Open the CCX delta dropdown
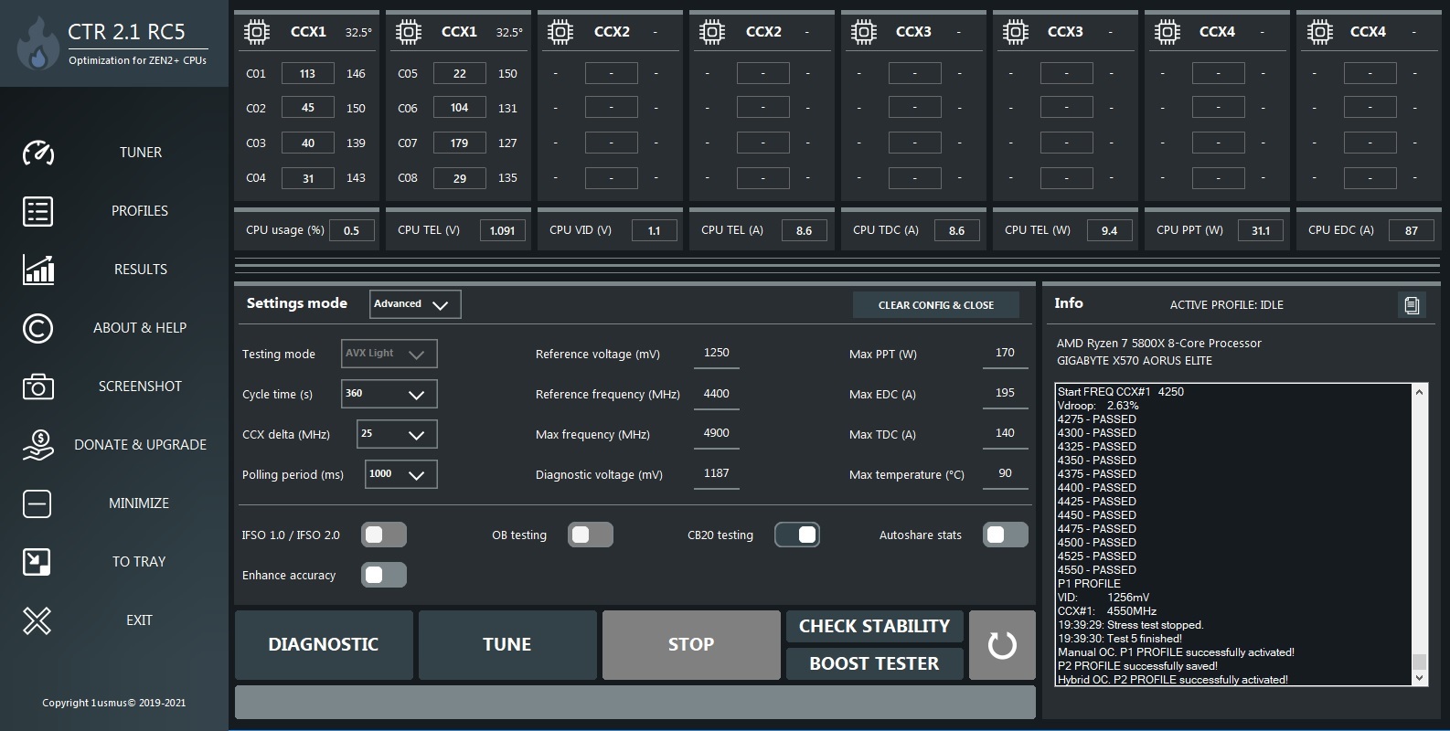Viewport: 1450px width, 731px height. pyautogui.click(x=397, y=434)
